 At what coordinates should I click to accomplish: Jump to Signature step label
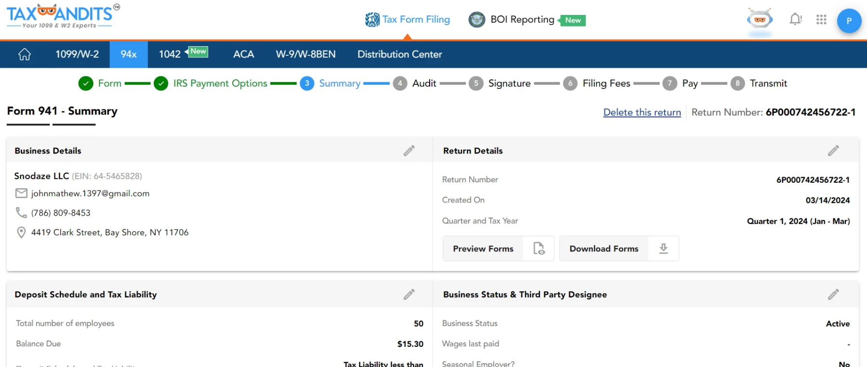510,83
